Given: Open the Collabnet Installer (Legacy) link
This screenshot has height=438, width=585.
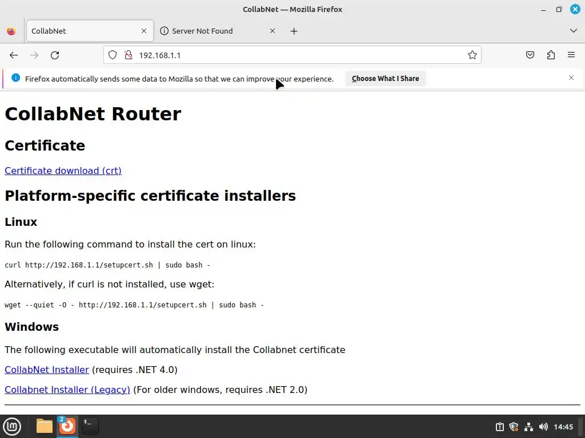Looking at the screenshot, I should tap(67, 390).
